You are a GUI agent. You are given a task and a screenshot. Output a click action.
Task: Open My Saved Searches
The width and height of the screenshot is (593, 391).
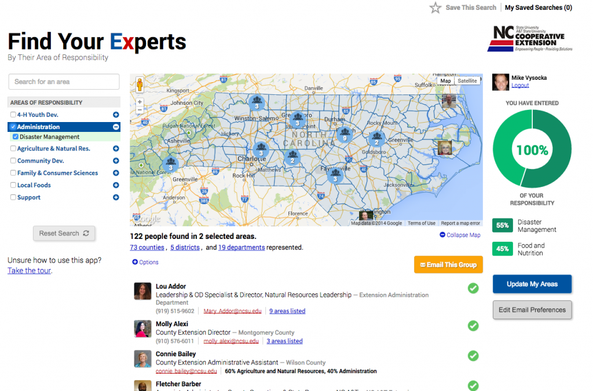point(539,8)
